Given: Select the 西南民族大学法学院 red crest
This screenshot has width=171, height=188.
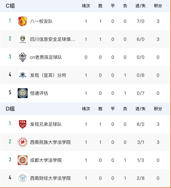Looking at the screenshot, I should click(x=23, y=142).
